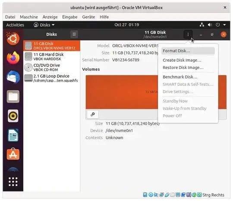The height and width of the screenshot is (201, 233).
Task: Click the /dev/nvme0n1 device value
Action: 119,131
